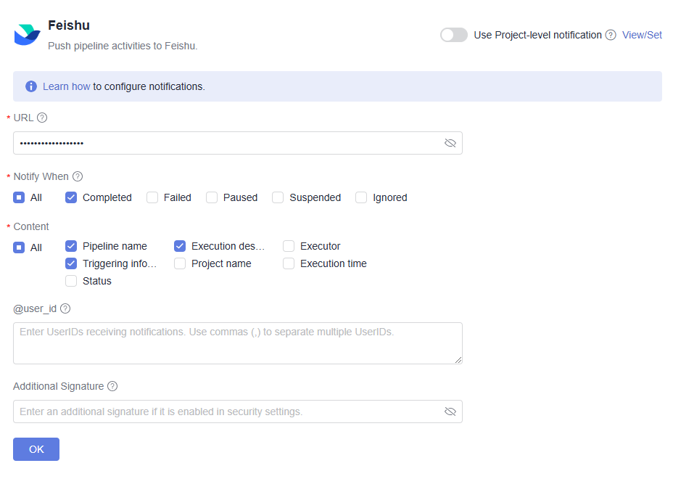This screenshot has width=673, height=479.
Task: Open the View/Set link
Action: point(642,35)
